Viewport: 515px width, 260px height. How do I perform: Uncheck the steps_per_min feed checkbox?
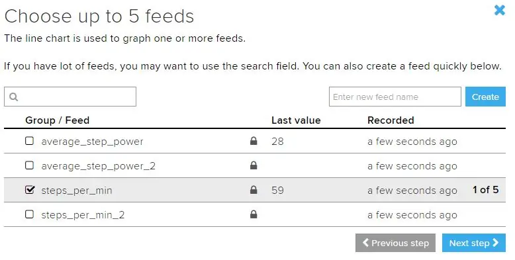pos(30,190)
